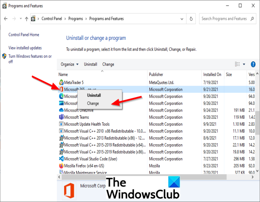Select the Visual C++ 2015-2019 x86 icon
Screen dimensions: 260x202
(61, 152)
